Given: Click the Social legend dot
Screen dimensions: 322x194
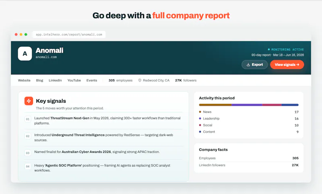Looking at the screenshot, I should click(200, 125).
